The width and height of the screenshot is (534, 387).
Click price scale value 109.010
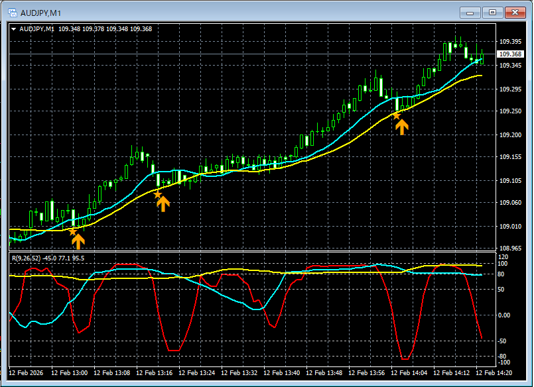(510, 227)
